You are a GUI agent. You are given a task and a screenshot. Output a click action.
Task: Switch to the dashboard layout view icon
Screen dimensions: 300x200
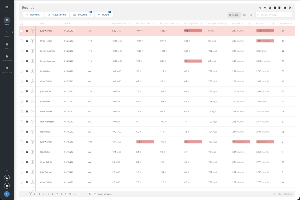[244, 15]
